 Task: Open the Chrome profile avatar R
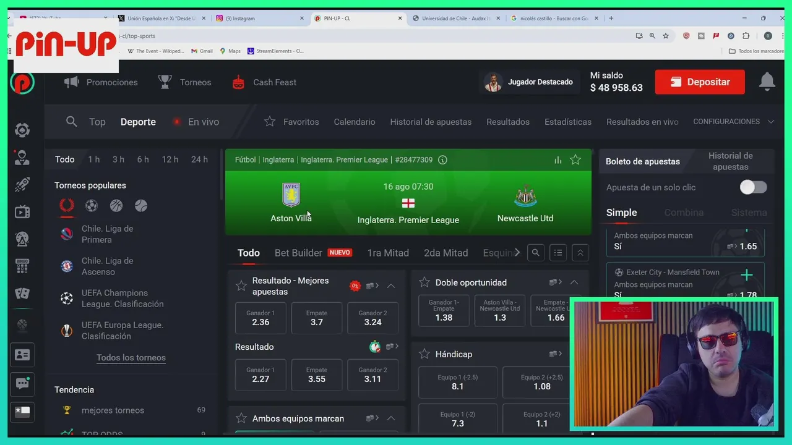[768, 36]
